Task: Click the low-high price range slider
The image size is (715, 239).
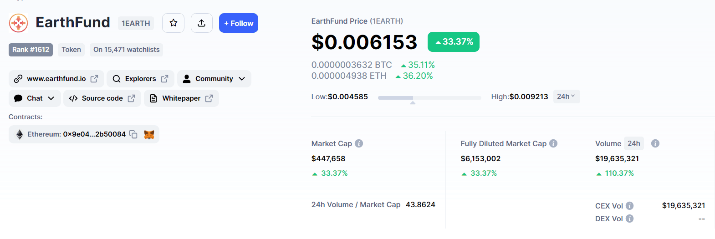Action: click(x=429, y=98)
